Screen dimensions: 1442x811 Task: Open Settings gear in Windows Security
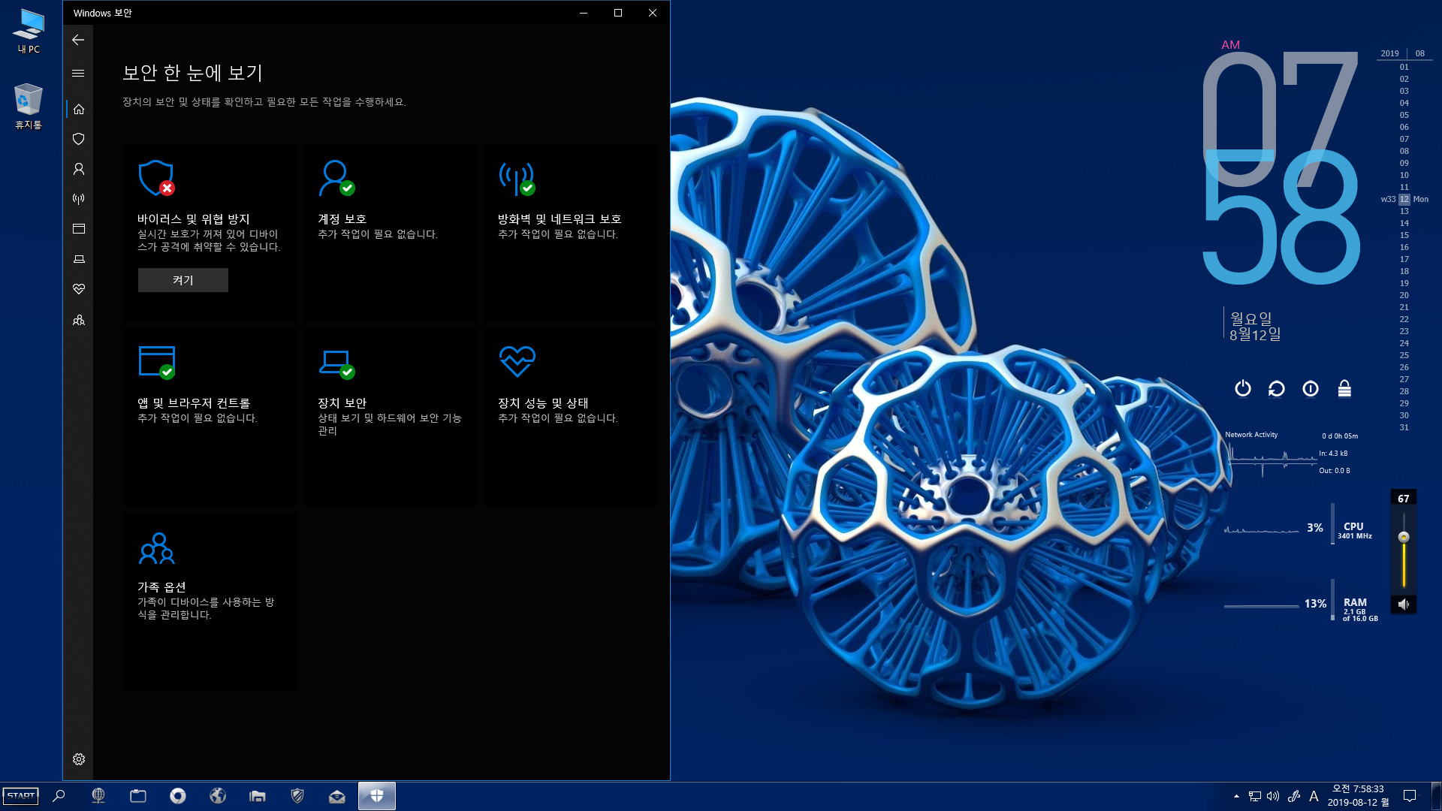pos(78,759)
